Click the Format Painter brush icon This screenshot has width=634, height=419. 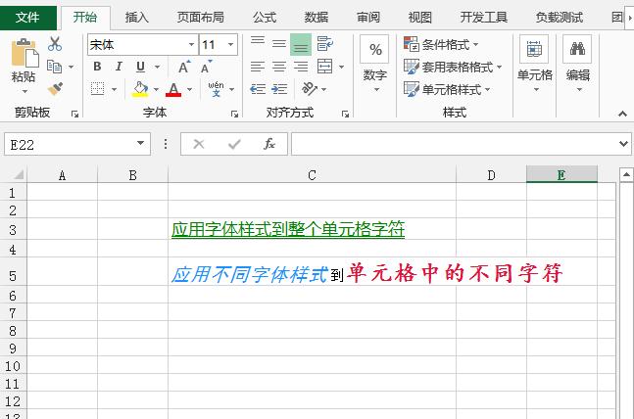tap(55, 89)
